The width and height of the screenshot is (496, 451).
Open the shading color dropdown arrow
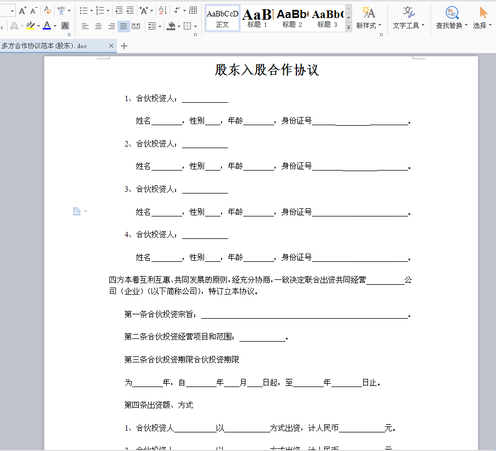(179, 26)
